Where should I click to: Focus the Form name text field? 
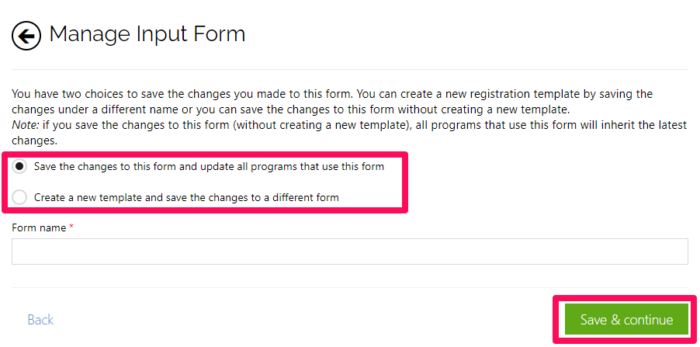pyautogui.click(x=349, y=252)
